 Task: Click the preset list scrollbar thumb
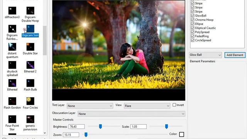pyautogui.click(x=45, y=40)
